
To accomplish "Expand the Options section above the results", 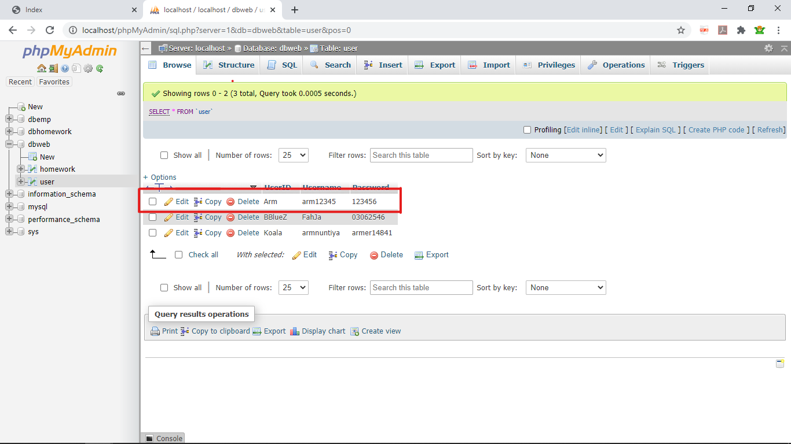I will 160,177.
